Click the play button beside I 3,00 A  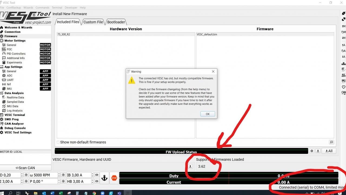pyautogui.click(x=26, y=181)
